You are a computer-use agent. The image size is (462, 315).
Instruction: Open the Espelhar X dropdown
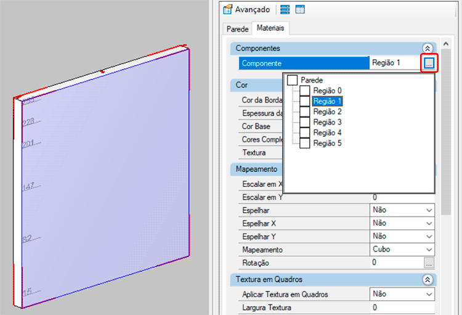429,223
